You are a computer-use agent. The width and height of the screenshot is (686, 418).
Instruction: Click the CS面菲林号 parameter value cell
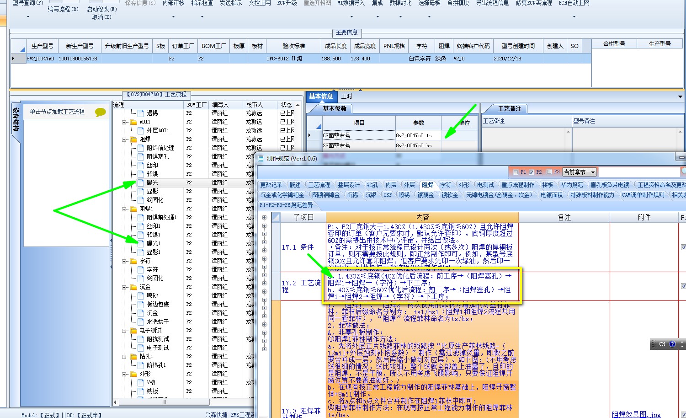tap(418, 135)
